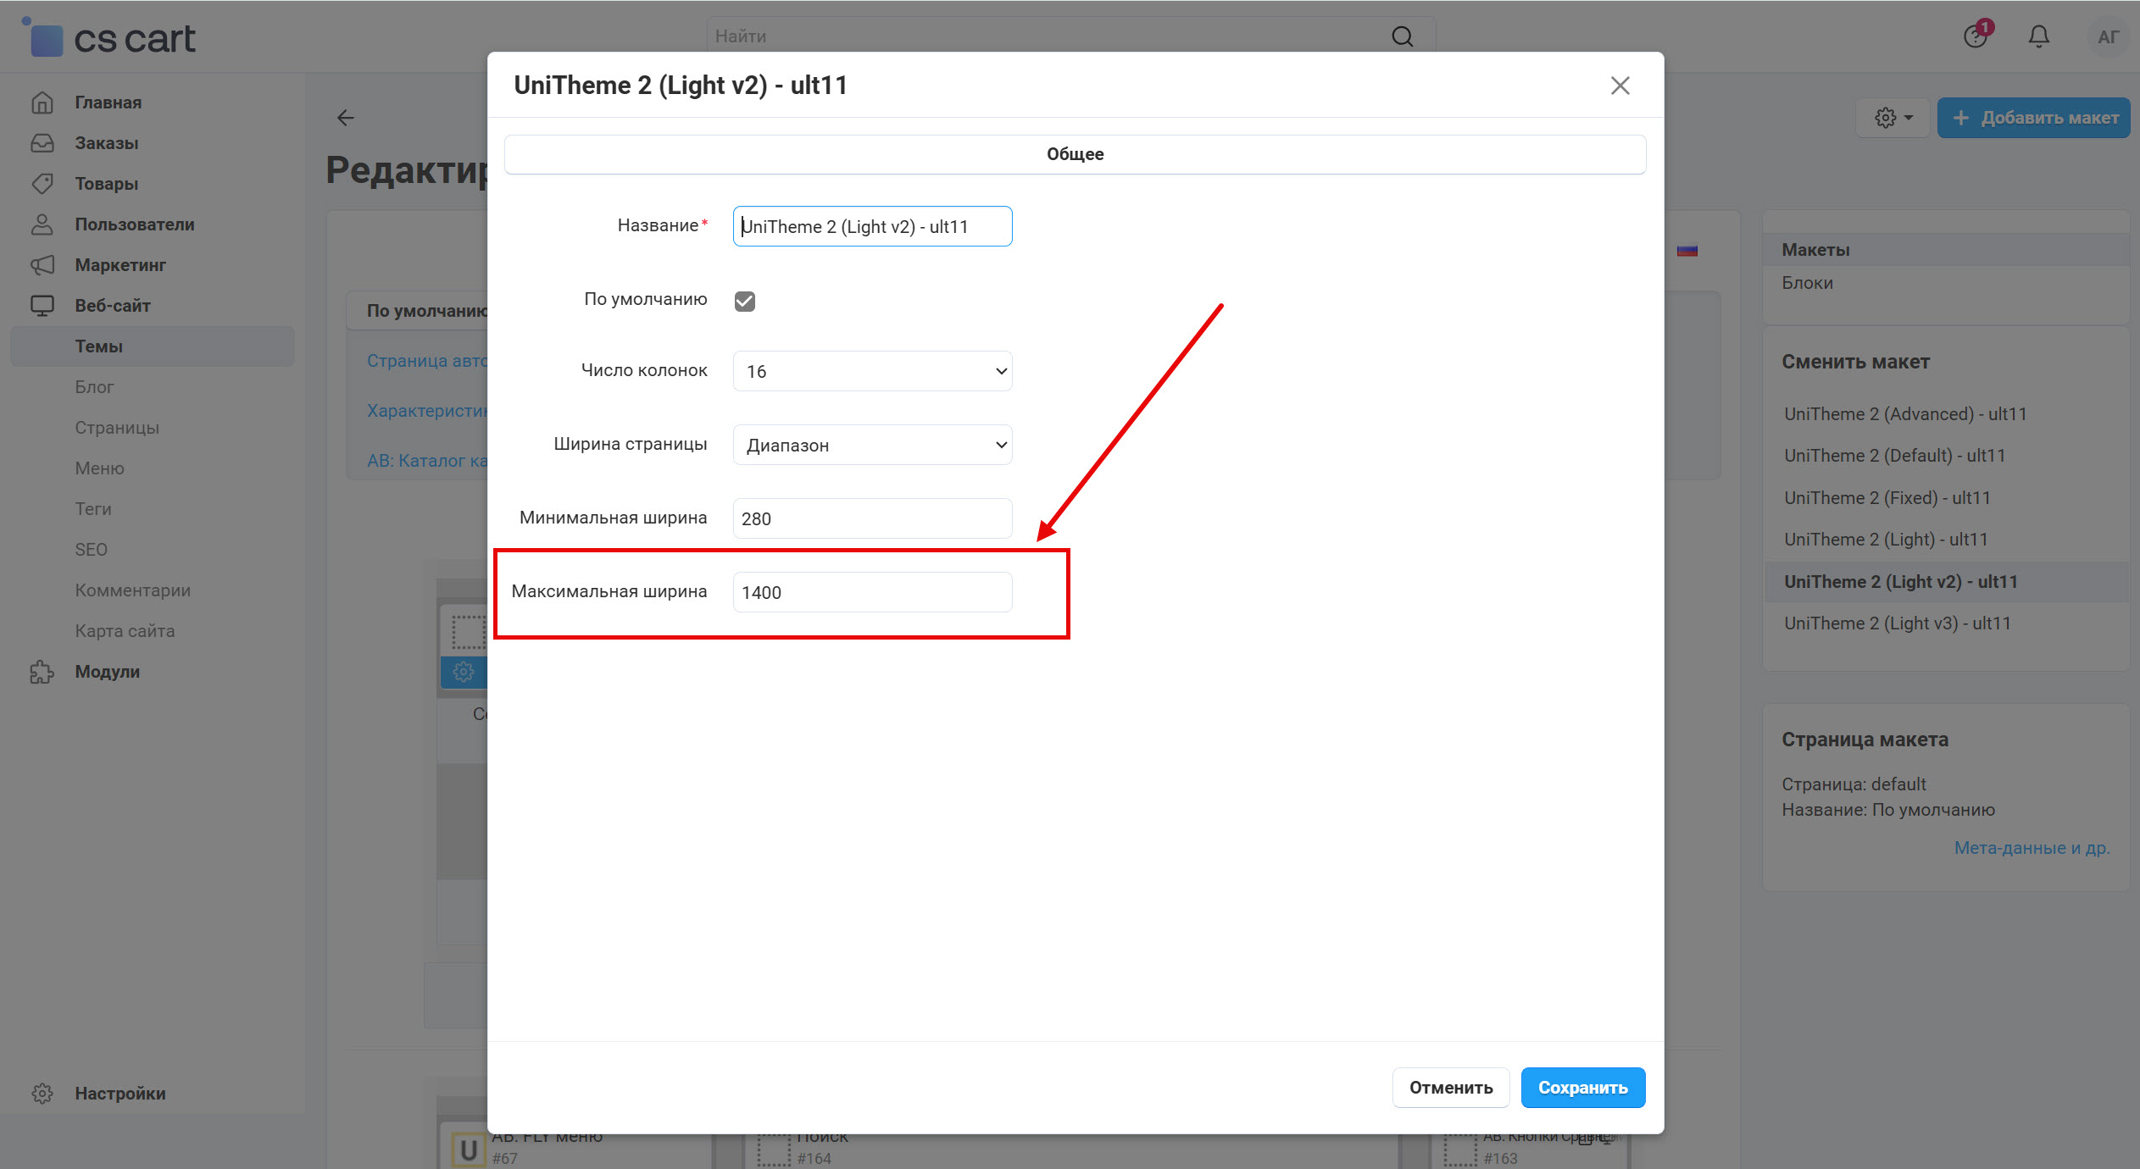The height and width of the screenshot is (1169, 2140).
Task: Switch to the Общее tab
Action: 1074,154
